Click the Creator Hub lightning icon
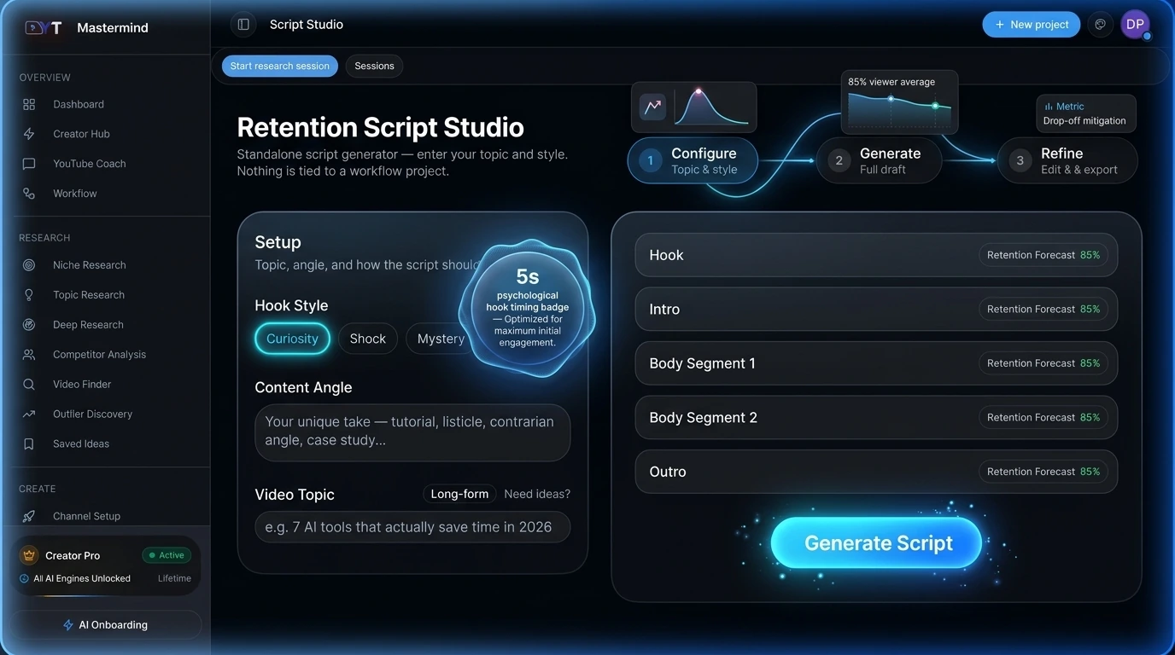 (29, 134)
